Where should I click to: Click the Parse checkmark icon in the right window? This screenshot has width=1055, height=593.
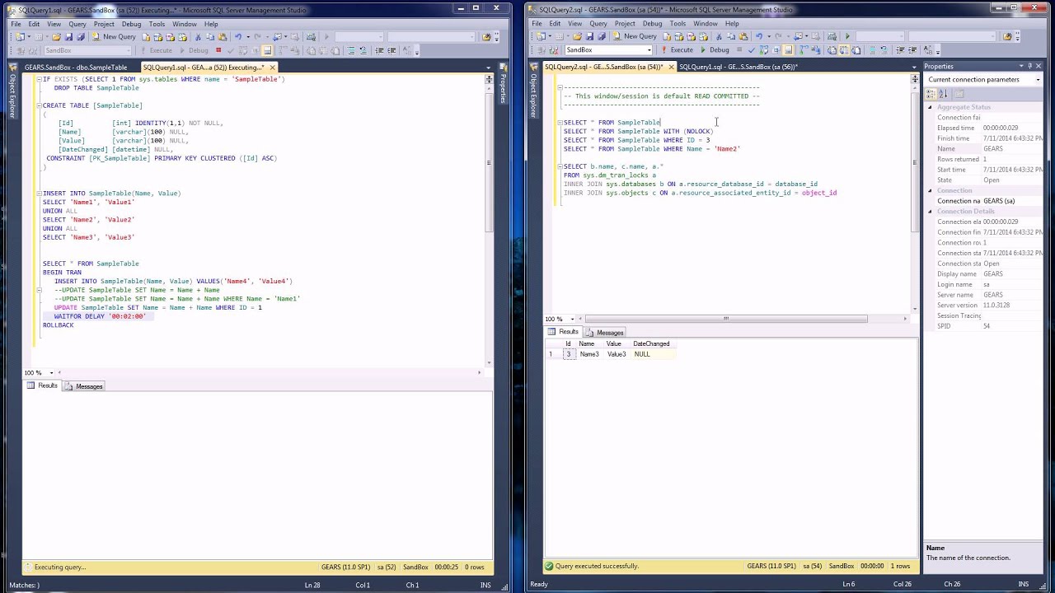(751, 49)
